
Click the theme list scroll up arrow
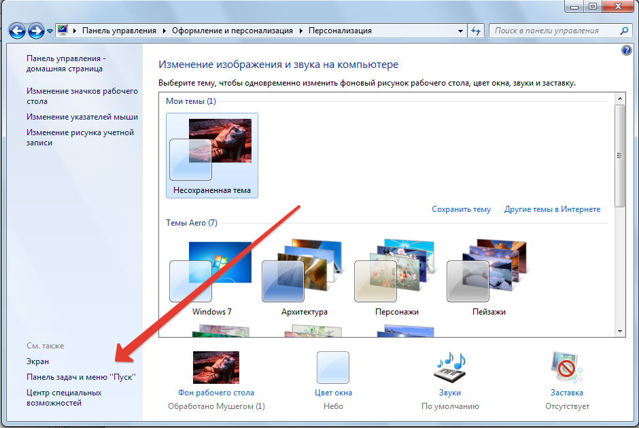coord(620,99)
